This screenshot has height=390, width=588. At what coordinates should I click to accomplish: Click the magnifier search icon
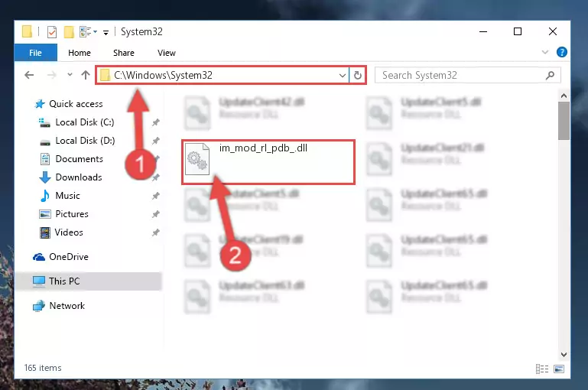tap(550, 76)
